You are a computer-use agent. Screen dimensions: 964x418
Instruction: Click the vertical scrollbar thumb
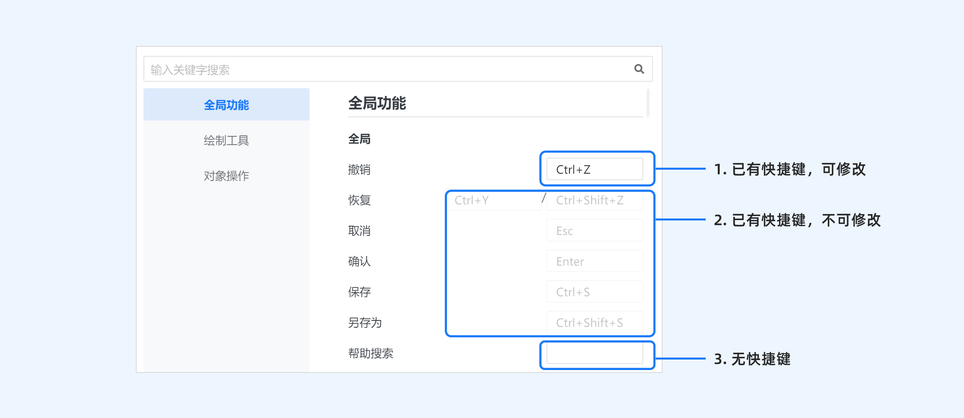click(x=648, y=103)
